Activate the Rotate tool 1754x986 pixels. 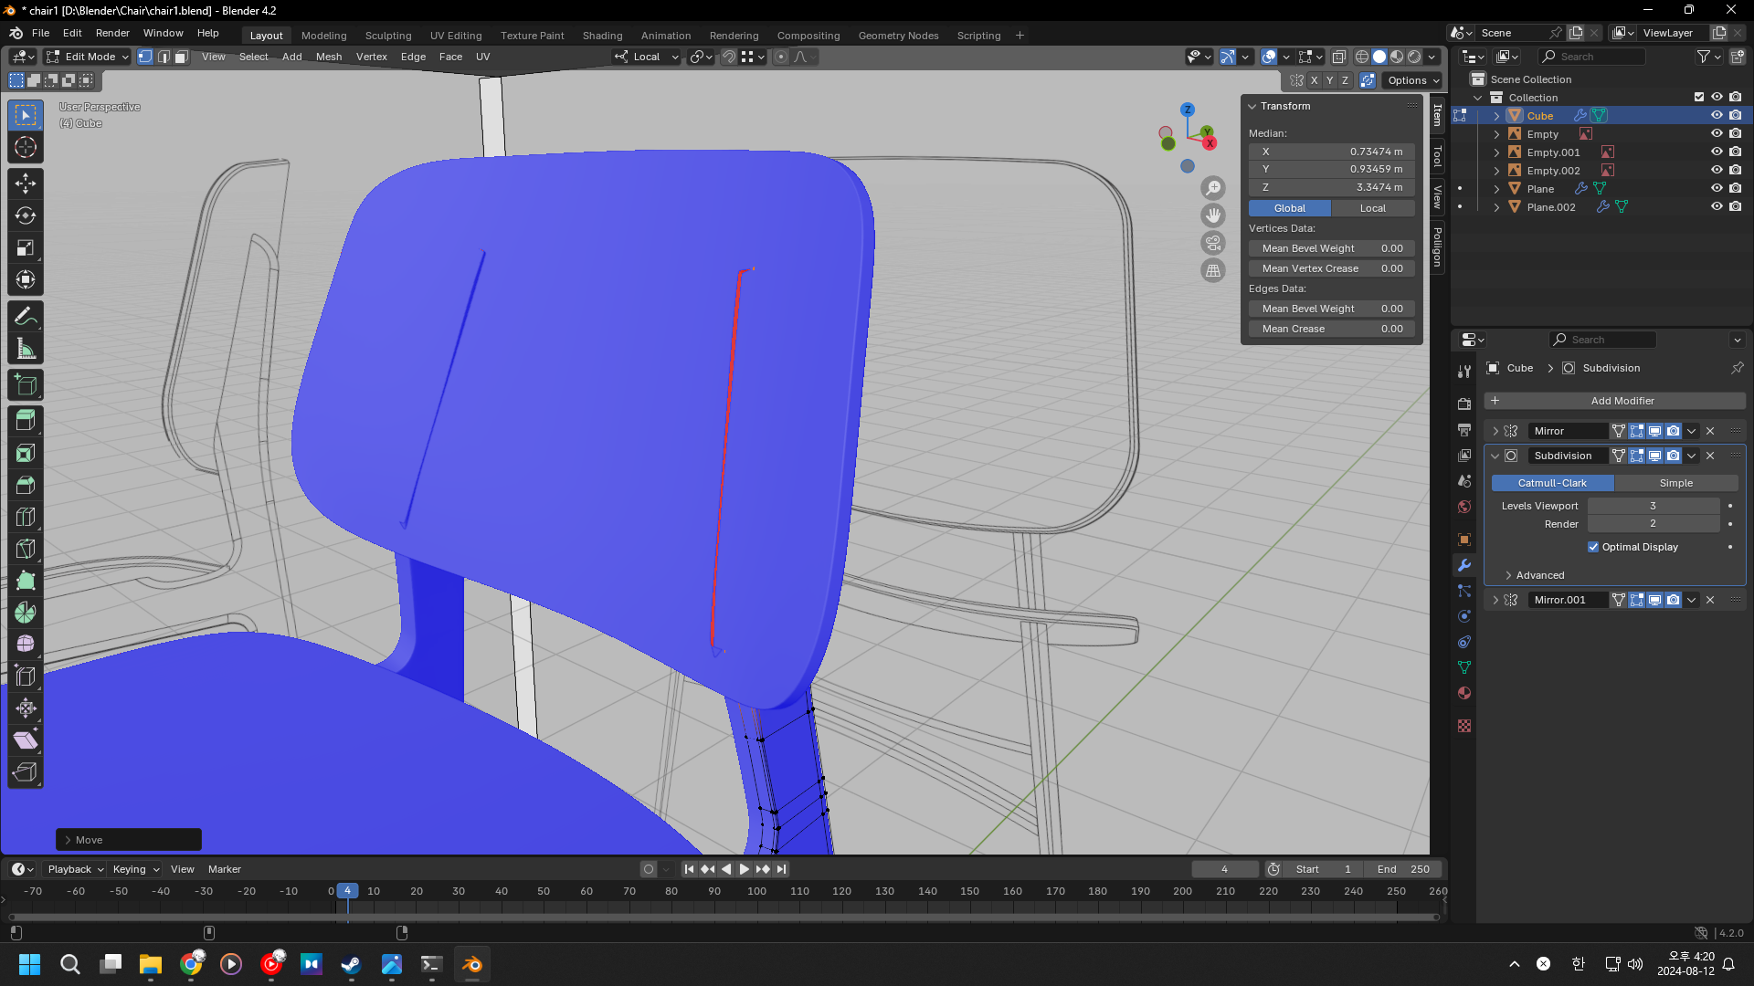26,215
